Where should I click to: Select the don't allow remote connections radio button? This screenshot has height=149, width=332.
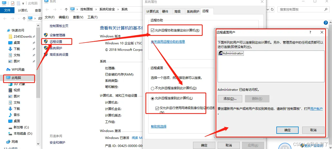[x=153, y=88]
